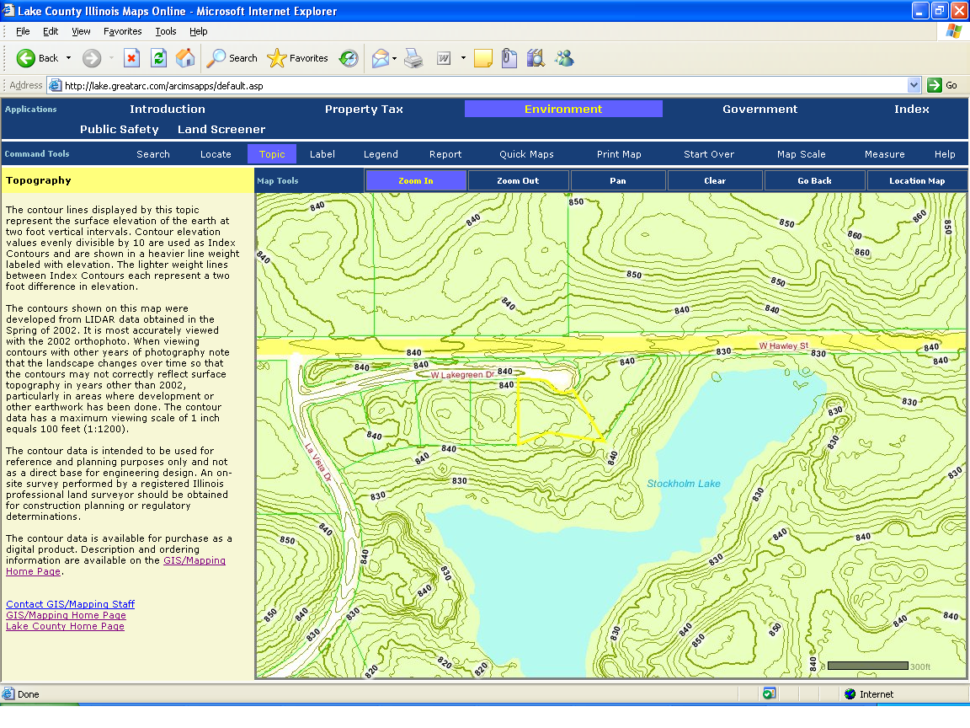This screenshot has height=728, width=970.
Task: Activate the Pan map tool
Action: click(x=618, y=180)
